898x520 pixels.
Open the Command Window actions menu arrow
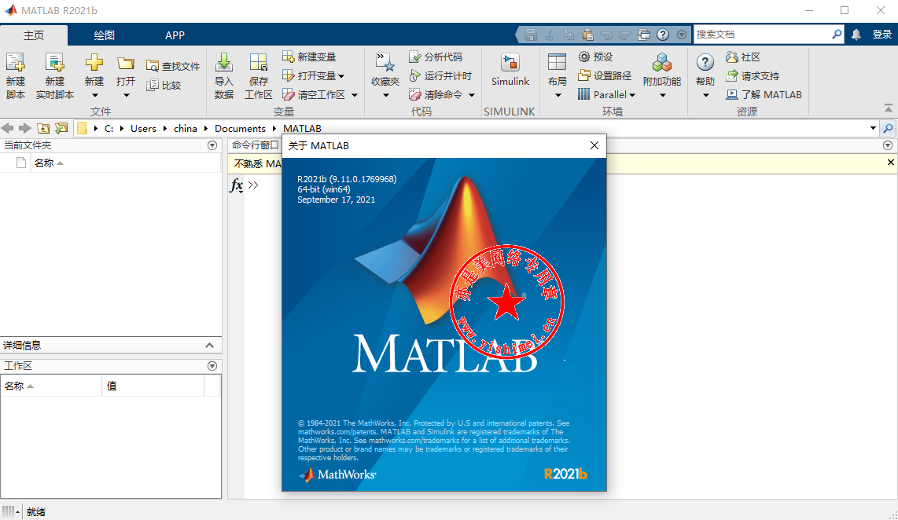point(888,145)
